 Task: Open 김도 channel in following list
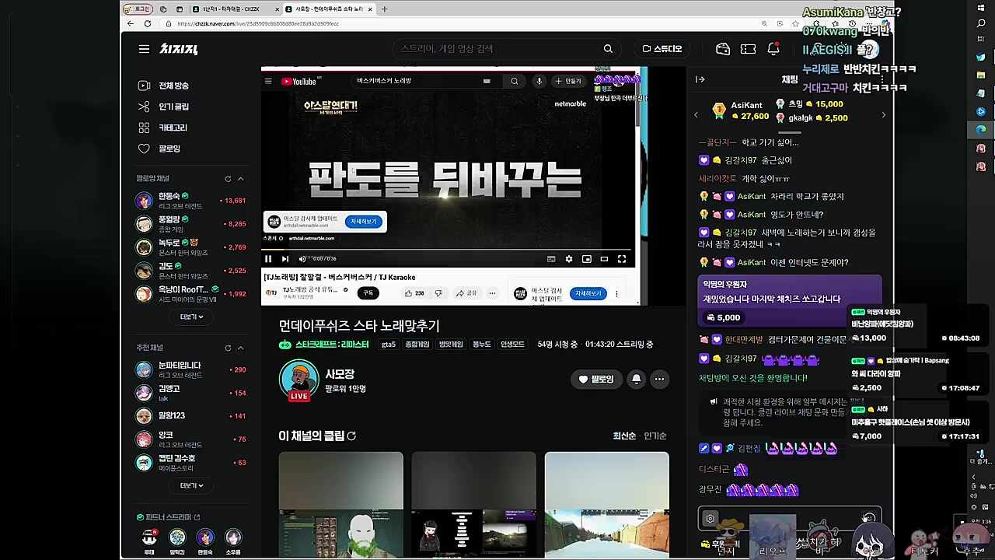[x=190, y=271]
